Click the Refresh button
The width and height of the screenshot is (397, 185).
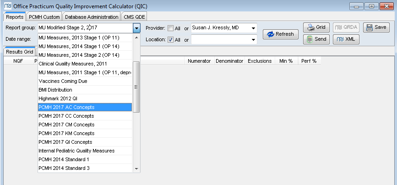point(281,34)
